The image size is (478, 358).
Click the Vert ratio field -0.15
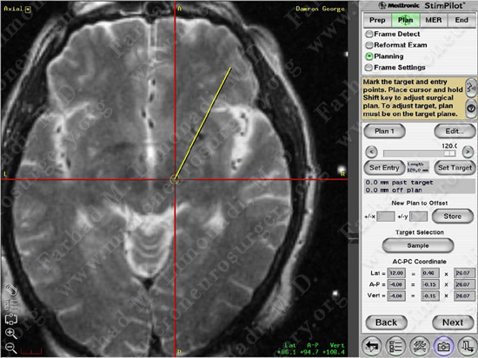[x=430, y=296]
